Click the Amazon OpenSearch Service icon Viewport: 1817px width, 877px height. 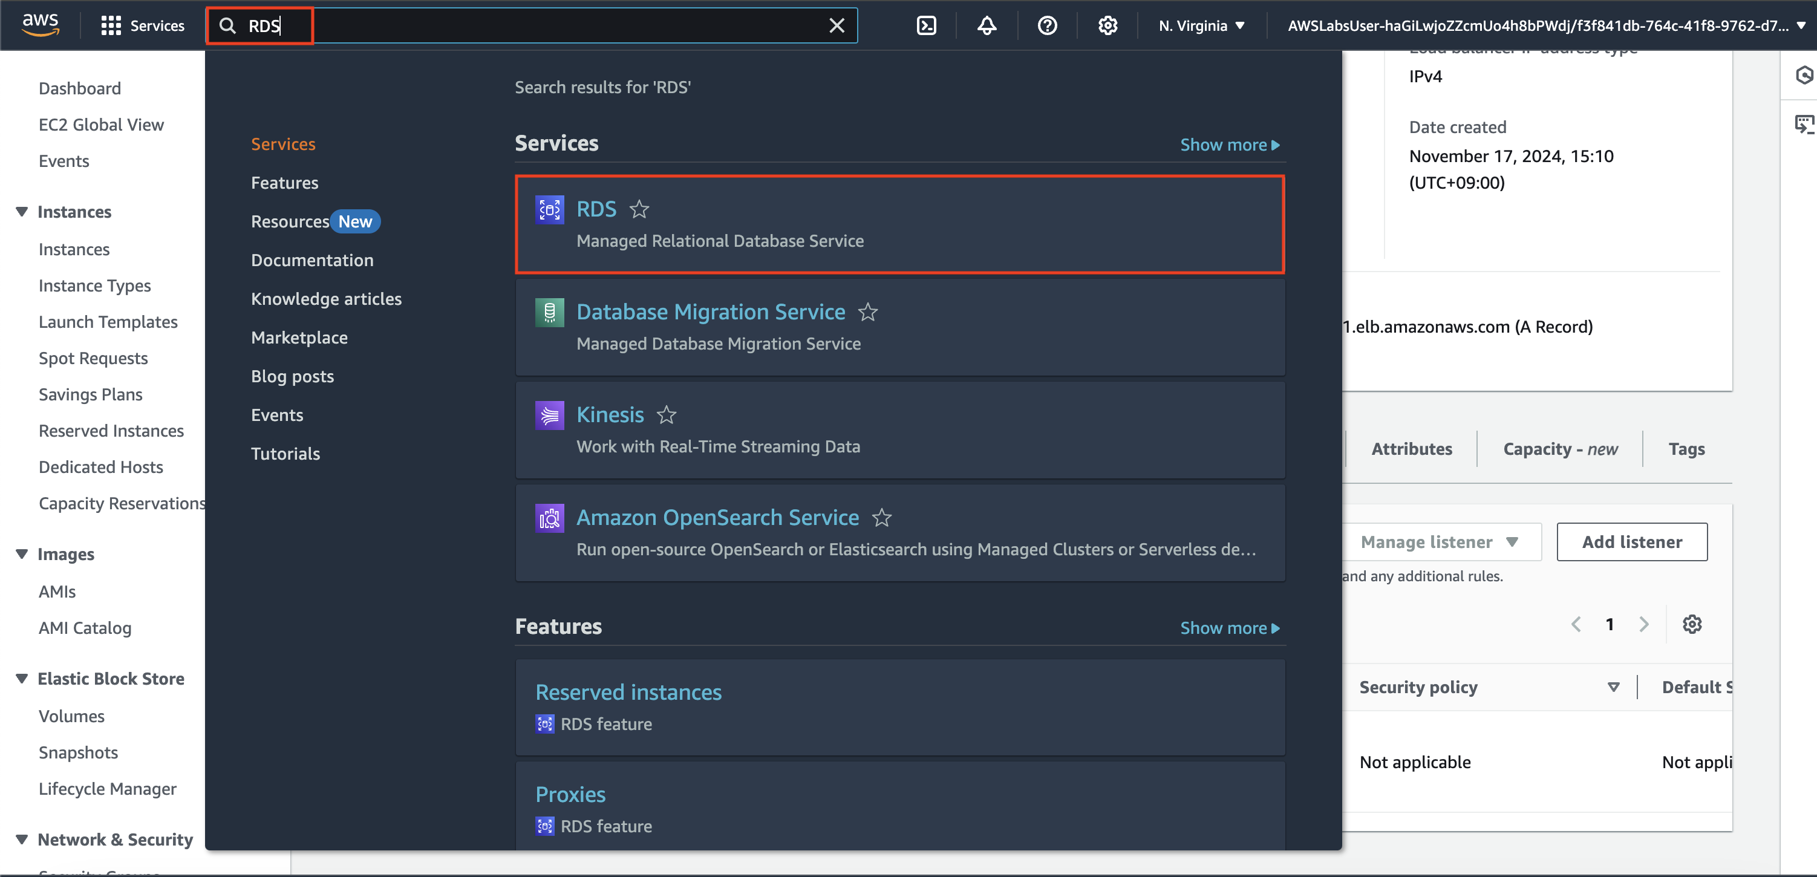549,518
